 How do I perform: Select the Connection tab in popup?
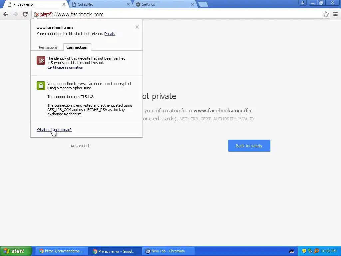77,47
